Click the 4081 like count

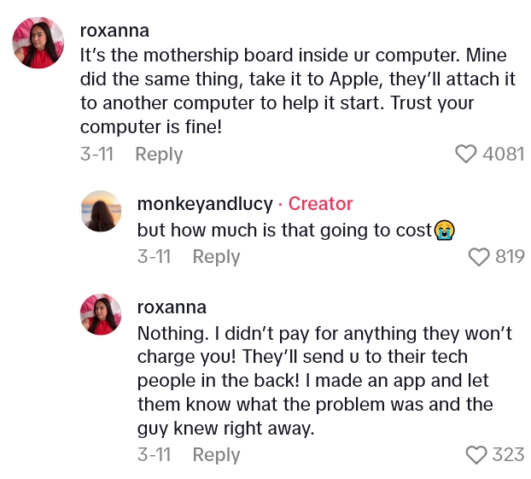coord(503,154)
